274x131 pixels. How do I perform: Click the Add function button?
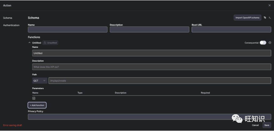click(x=37, y=105)
